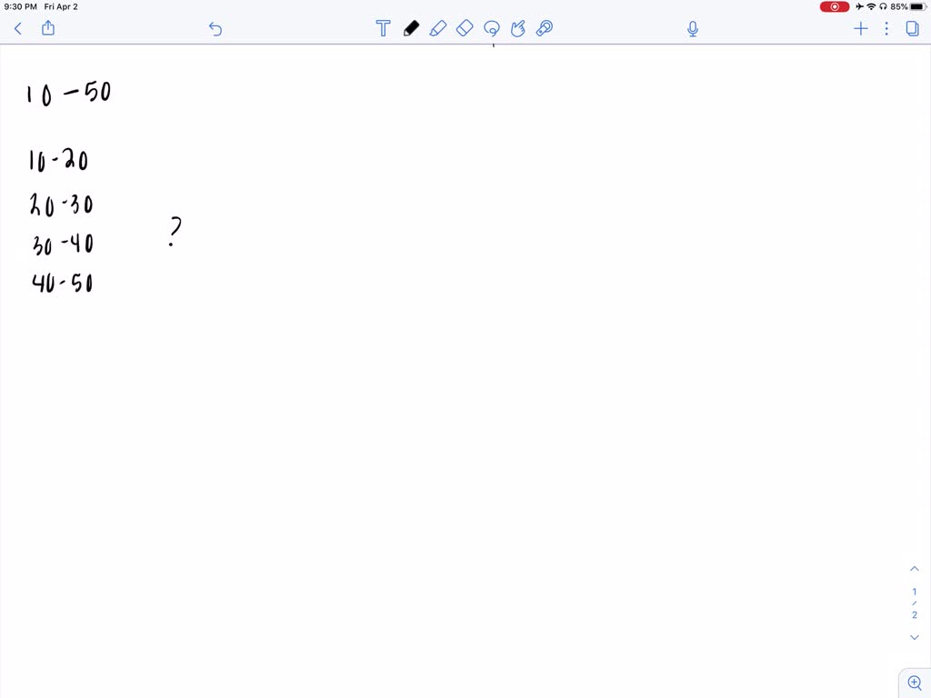
Task: Tap the page number indicator 1/2
Action: (915, 603)
